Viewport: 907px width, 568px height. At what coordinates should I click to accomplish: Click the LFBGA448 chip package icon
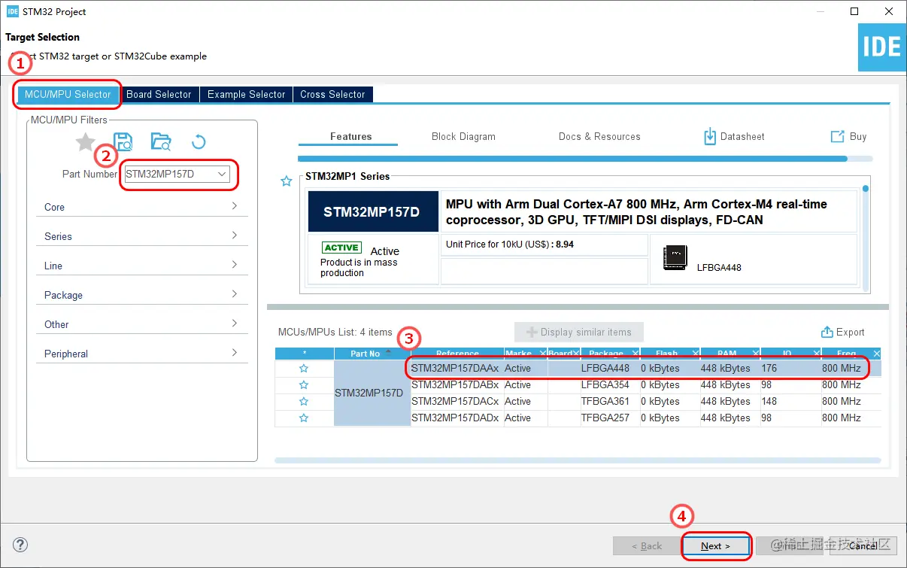tap(675, 258)
